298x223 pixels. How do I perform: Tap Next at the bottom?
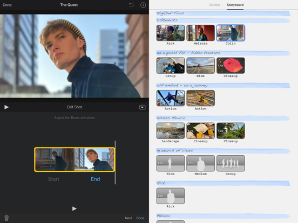[128, 218]
